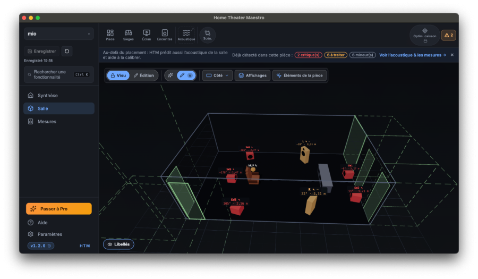
Task: Select the L speaker label
Action: 306,143
